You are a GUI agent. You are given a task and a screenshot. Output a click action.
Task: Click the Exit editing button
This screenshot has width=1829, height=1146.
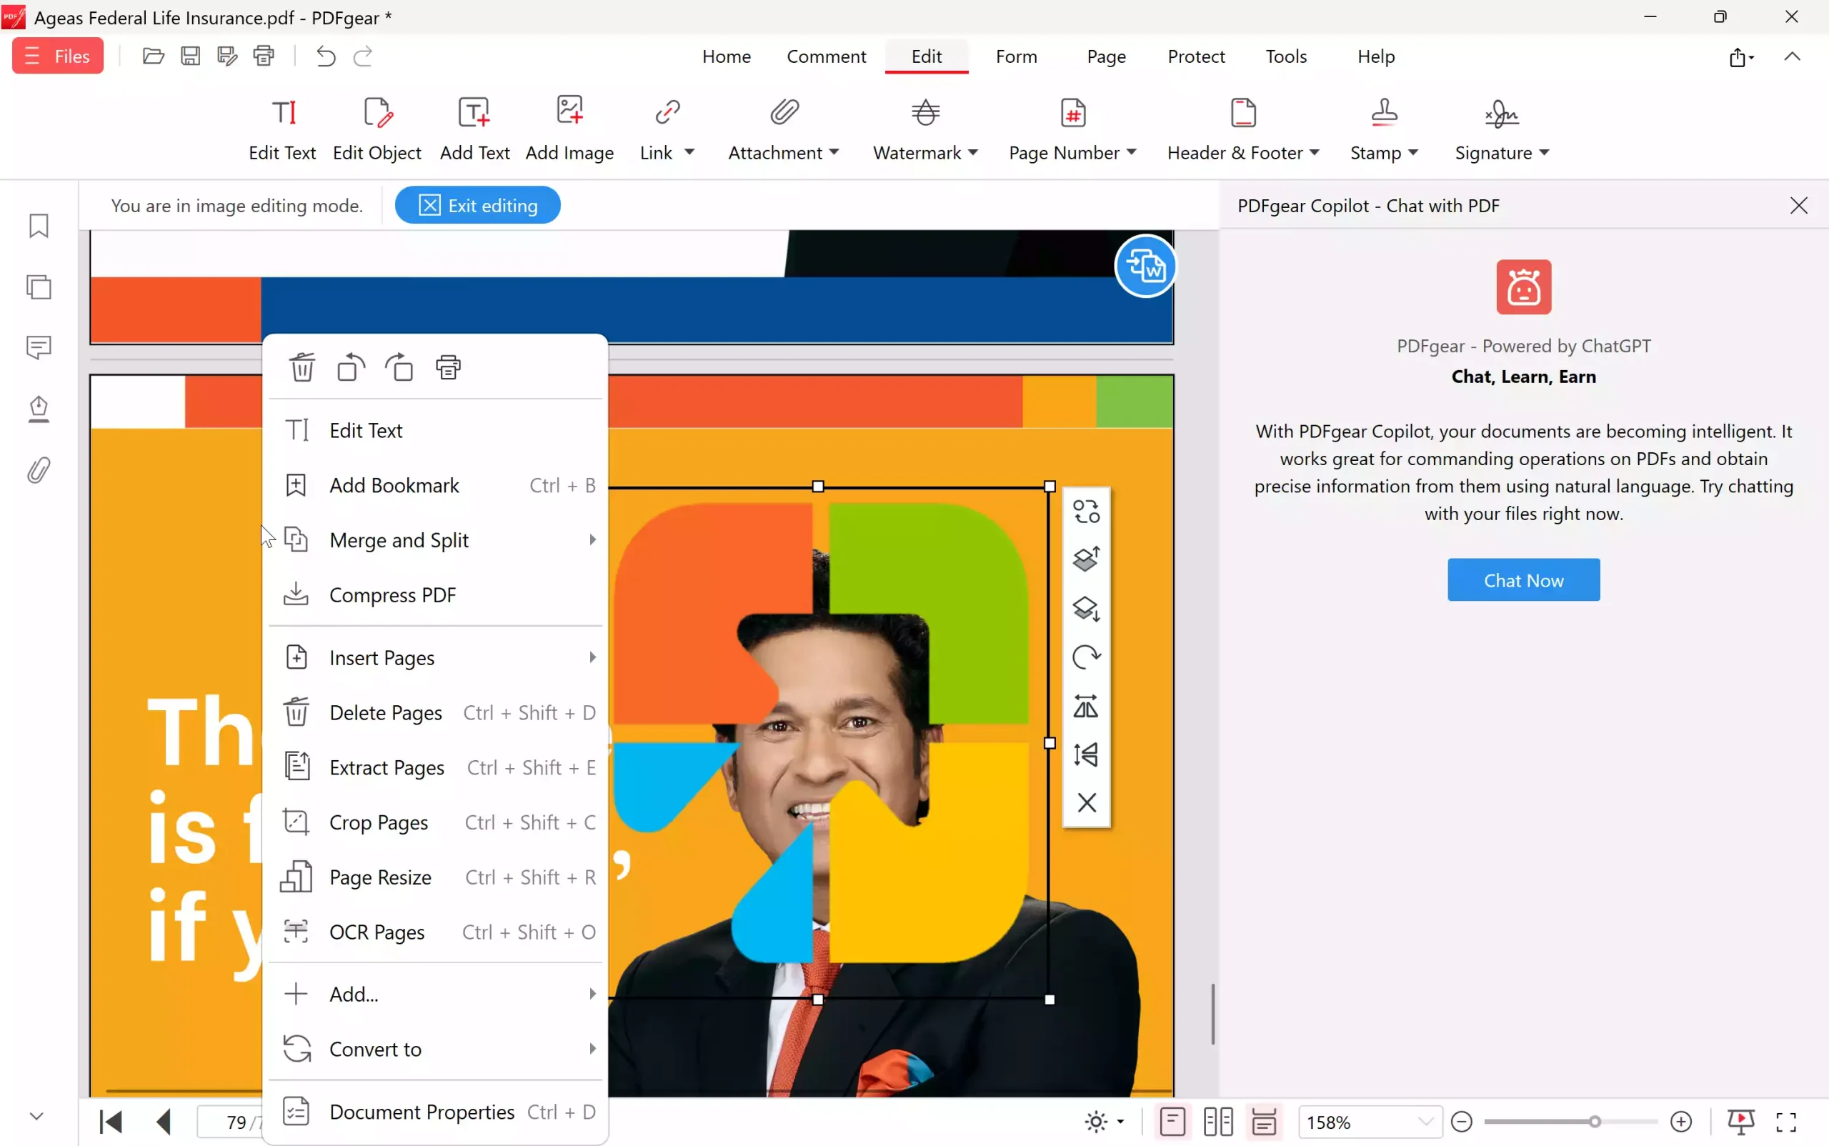(x=477, y=204)
